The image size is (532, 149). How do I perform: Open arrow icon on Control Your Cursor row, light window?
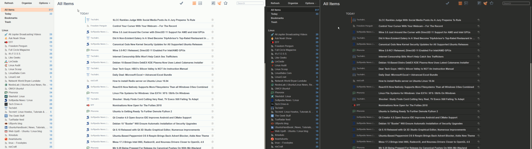point(213,26)
